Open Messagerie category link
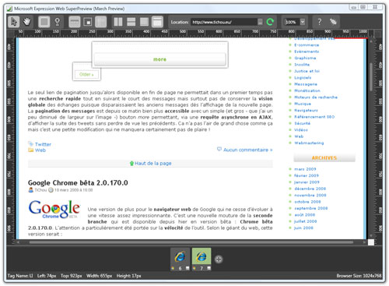 click(306, 84)
